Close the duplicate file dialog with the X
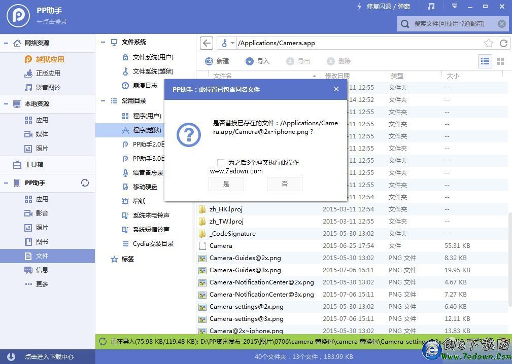512x364 pixels. tap(336, 89)
